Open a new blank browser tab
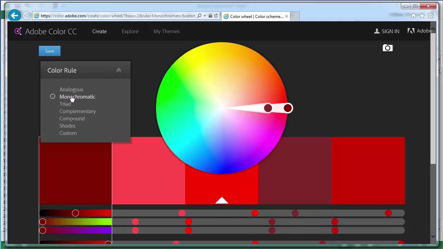The width and height of the screenshot is (443, 249). pos(295,16)
